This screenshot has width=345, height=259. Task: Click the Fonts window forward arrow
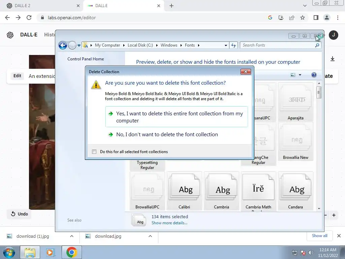[x=72, y=46]
